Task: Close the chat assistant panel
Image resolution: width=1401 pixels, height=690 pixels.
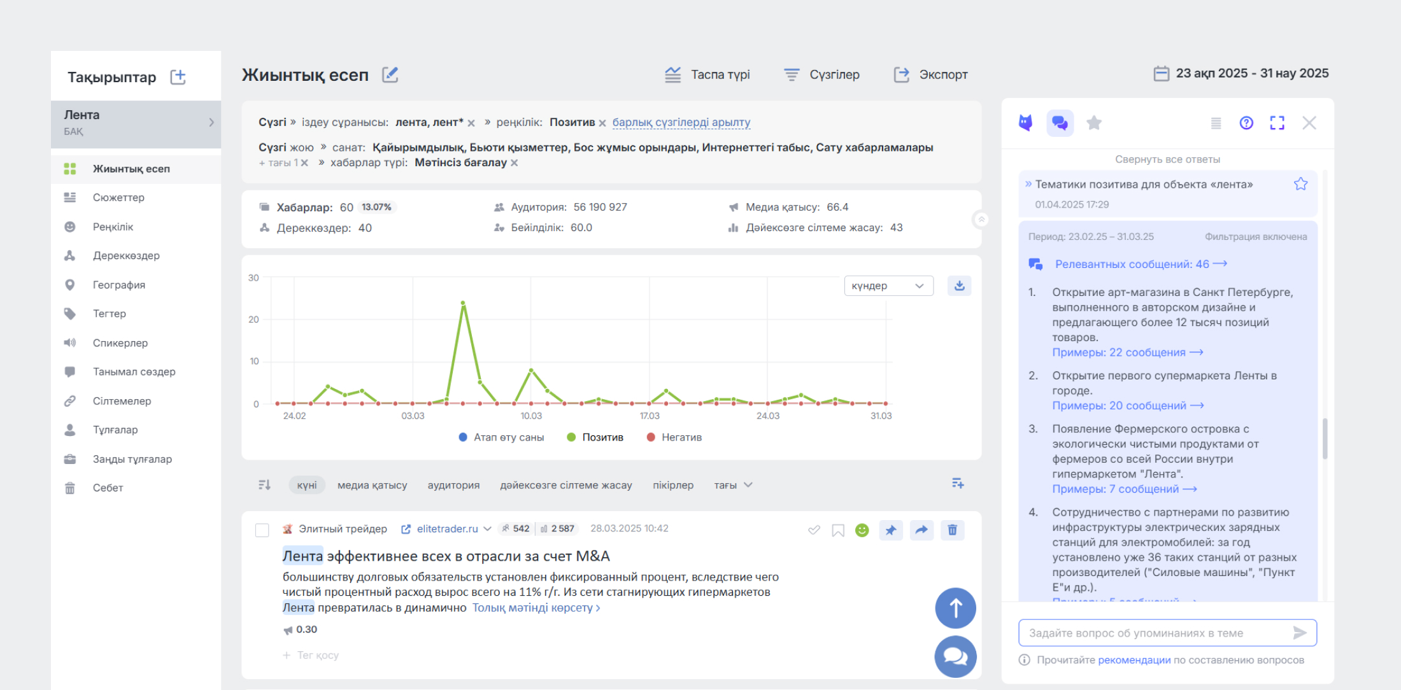Action: click(x=1309, y=123)
